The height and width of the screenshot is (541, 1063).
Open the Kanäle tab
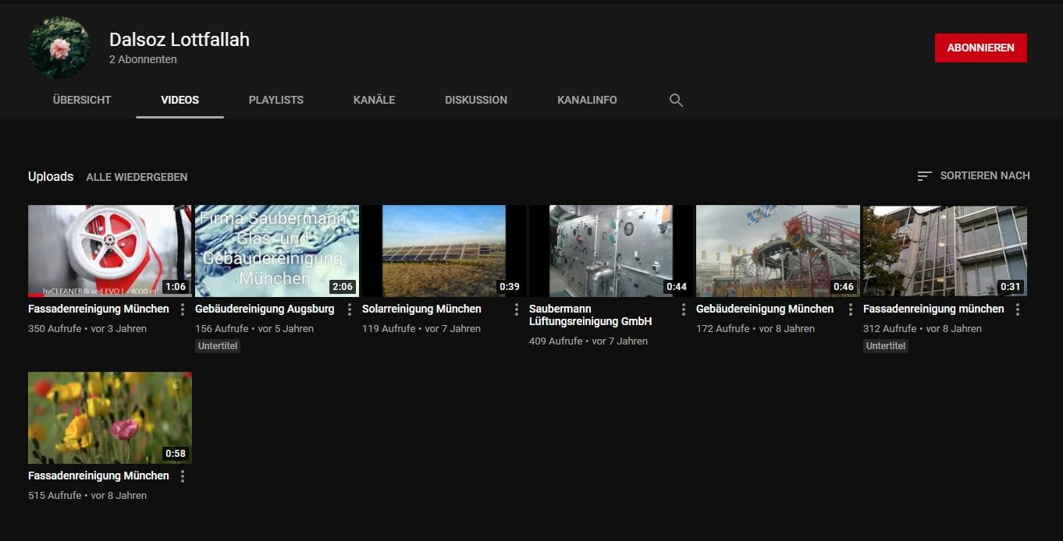374,101
